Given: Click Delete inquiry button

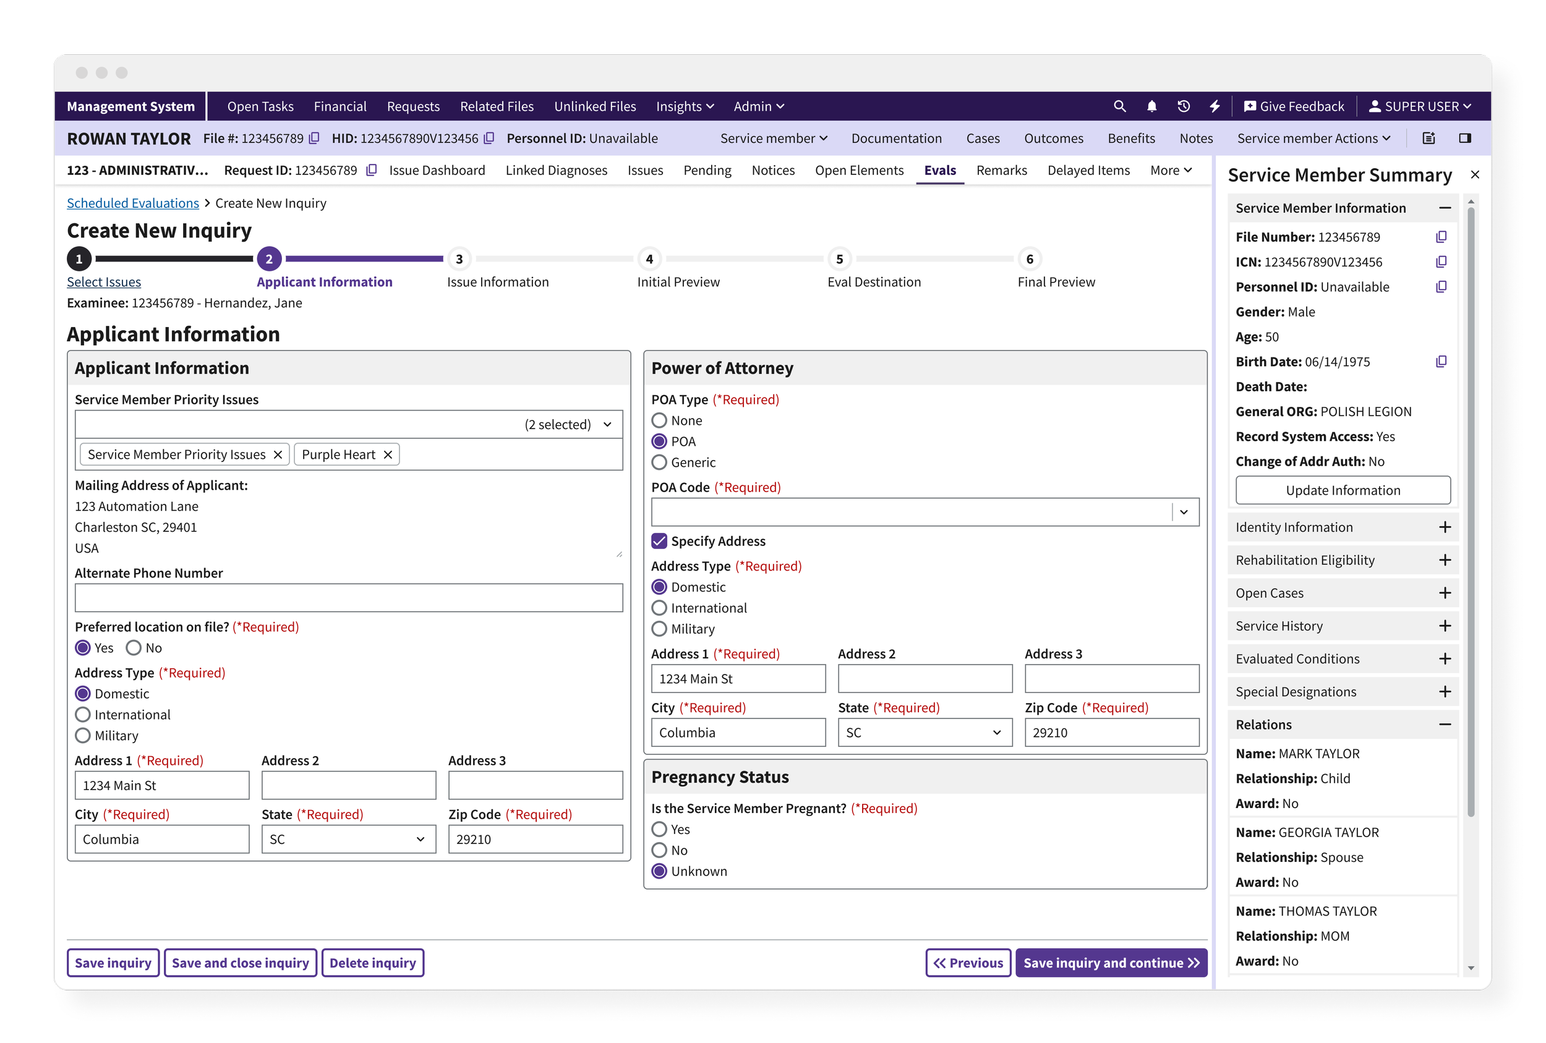Looking at the screenshot, I should tap(372, 964).
